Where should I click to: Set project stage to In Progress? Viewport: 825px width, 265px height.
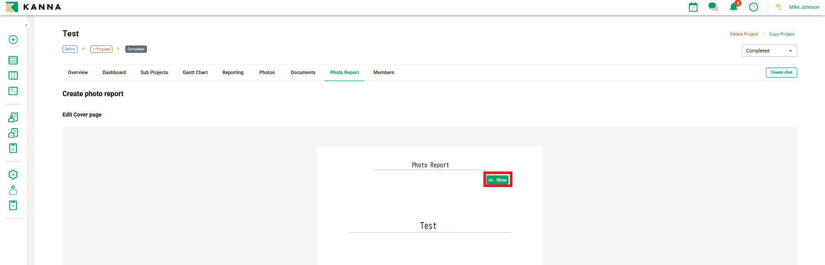coord(101,49)
